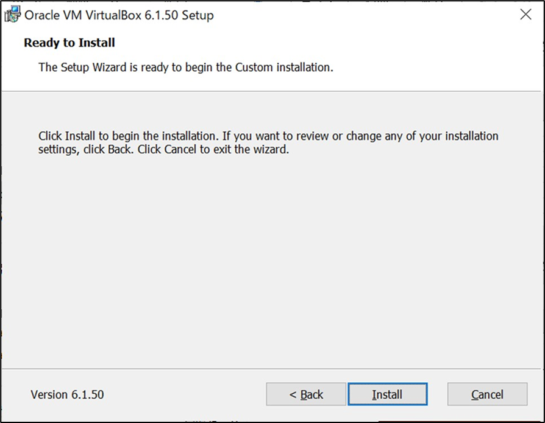Select the Version 6.1.50 label
This screenshot has height=423, width=545.
point(67,394)
